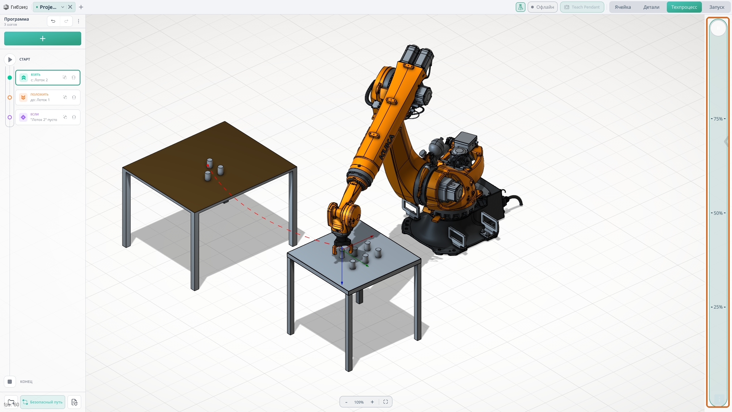Zoom out of the 3D view
732x412 pixels.
[346, 402]
